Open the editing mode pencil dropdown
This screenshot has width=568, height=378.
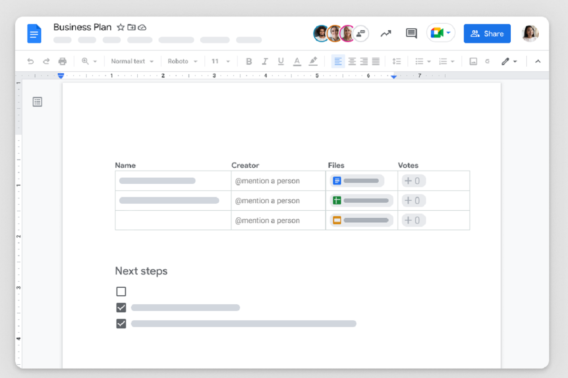tap(509, 61)
